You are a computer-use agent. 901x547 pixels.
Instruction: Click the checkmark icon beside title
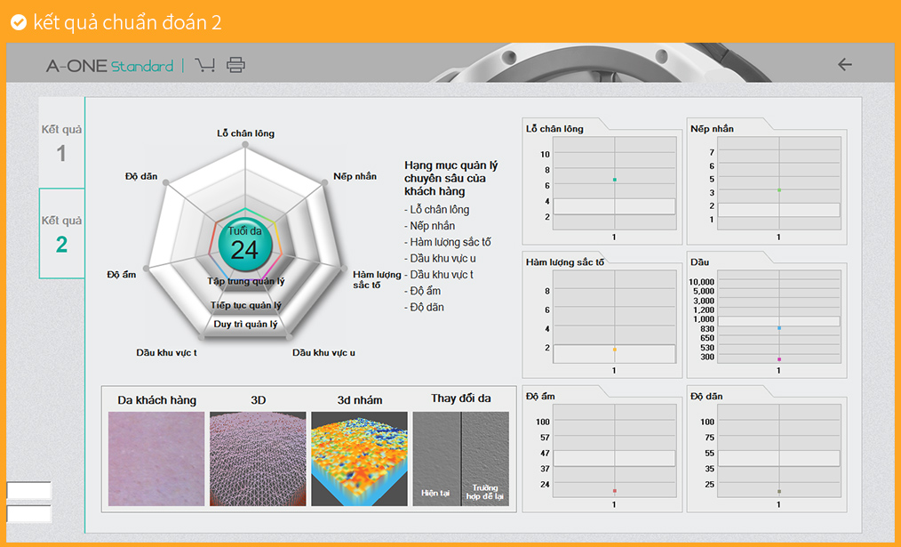pos(18,22)
